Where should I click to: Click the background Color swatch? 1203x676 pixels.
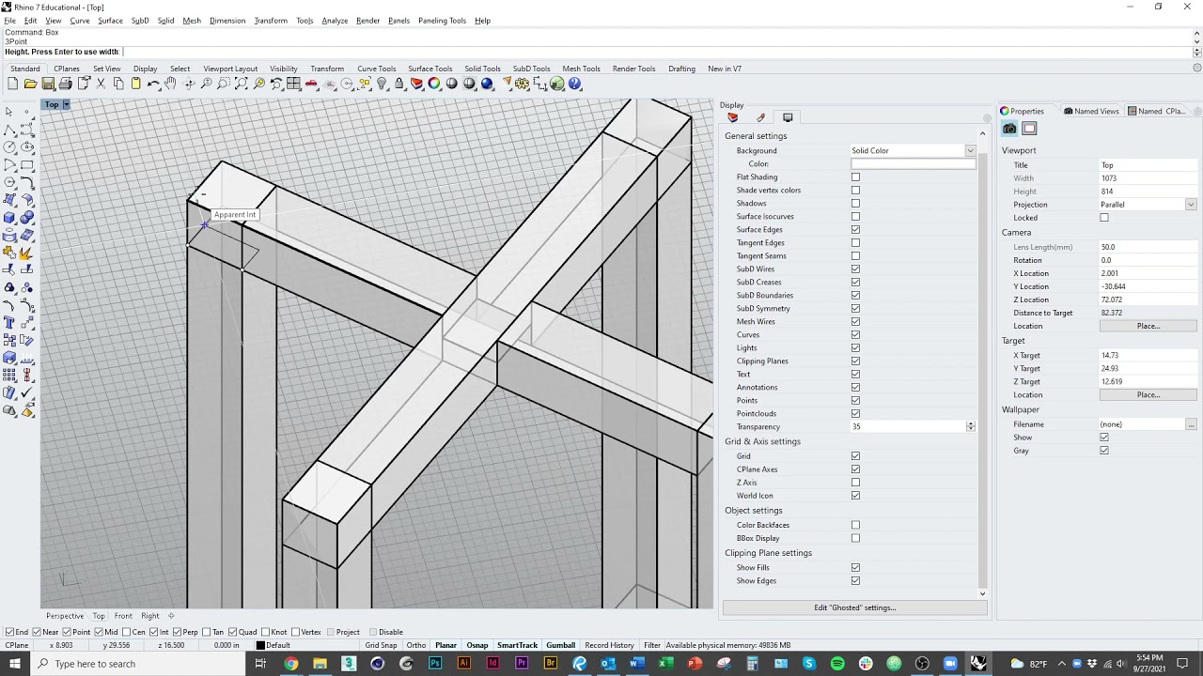click(x=914, y=164)
